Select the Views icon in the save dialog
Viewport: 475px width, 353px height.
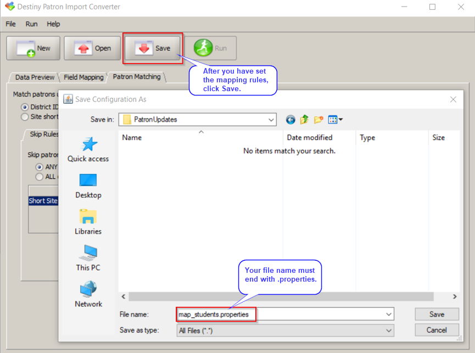pos(332,119)
